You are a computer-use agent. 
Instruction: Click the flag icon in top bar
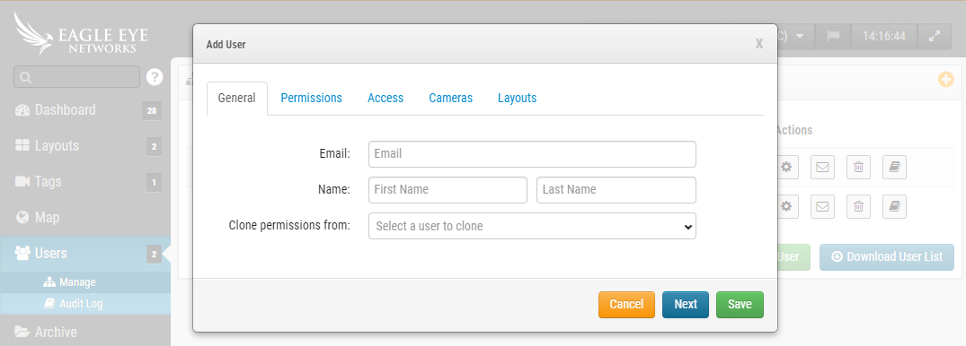833,36
